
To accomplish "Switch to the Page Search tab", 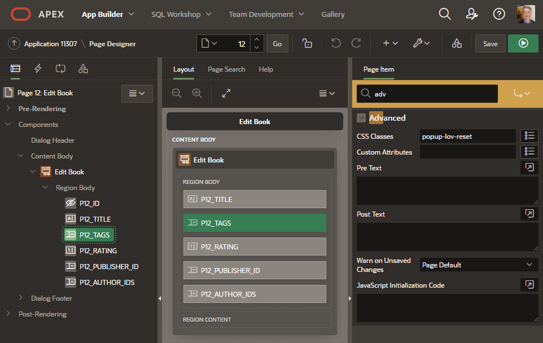I will pyautogui.click(x=226, y=69).
